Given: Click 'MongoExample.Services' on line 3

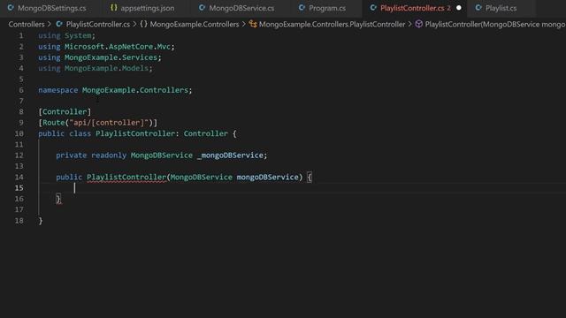Looking at the screenshot, I should click(111, 57).
